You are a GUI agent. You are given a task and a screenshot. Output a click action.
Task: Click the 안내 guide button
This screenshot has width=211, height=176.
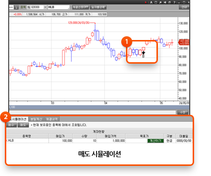tap(183, 7)
